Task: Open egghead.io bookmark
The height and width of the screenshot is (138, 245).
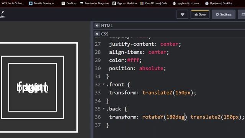Action: tap(187, 3)
